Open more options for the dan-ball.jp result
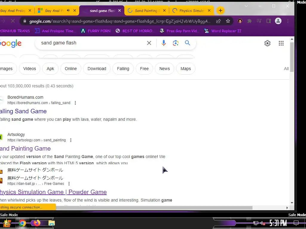Viewport: 306px width, 229px height. [69, 184]
